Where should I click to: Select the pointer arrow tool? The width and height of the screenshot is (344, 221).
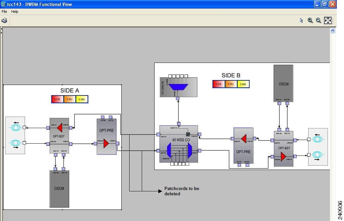click(301, 20)
